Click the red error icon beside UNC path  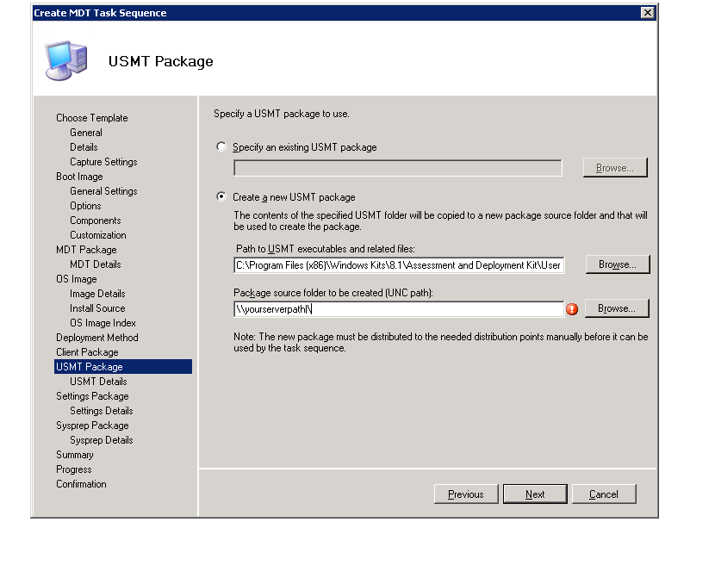(x=572, y=309)
